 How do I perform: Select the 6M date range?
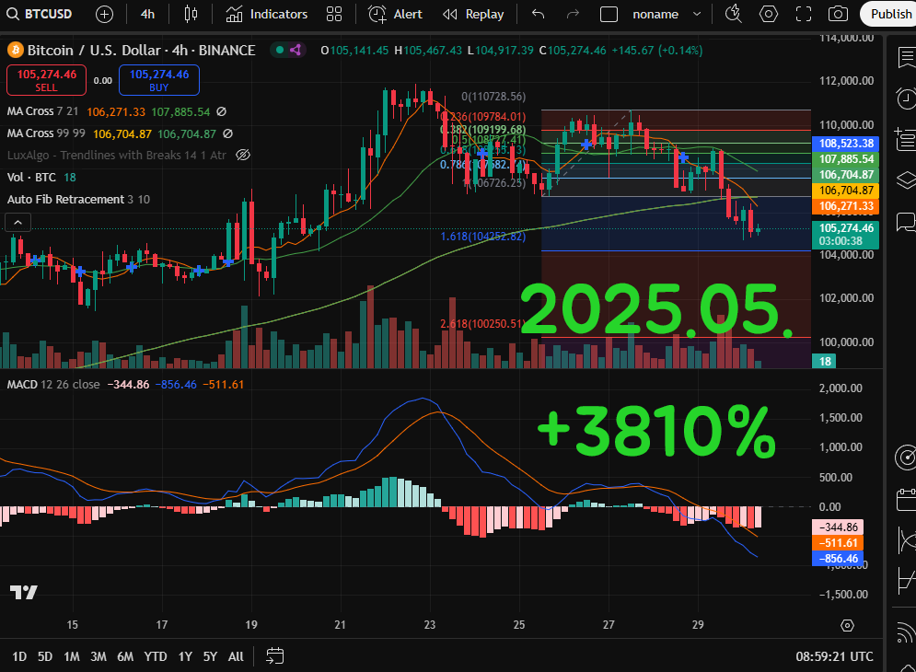coord(125,656)
